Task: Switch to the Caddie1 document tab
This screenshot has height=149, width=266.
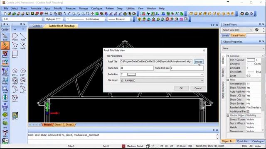Action: click(37, 26)
